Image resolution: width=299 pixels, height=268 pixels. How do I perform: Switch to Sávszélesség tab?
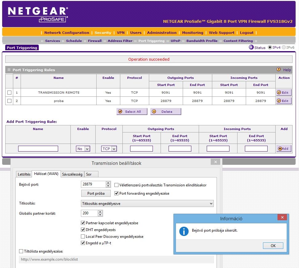(x=72, y=174)
